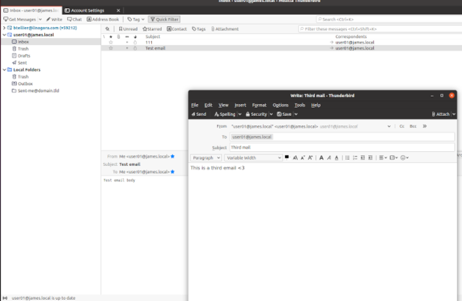This screenshot has height=301, width=462.
Task: Click Write to compose new message
Action: tap(54, 19)
